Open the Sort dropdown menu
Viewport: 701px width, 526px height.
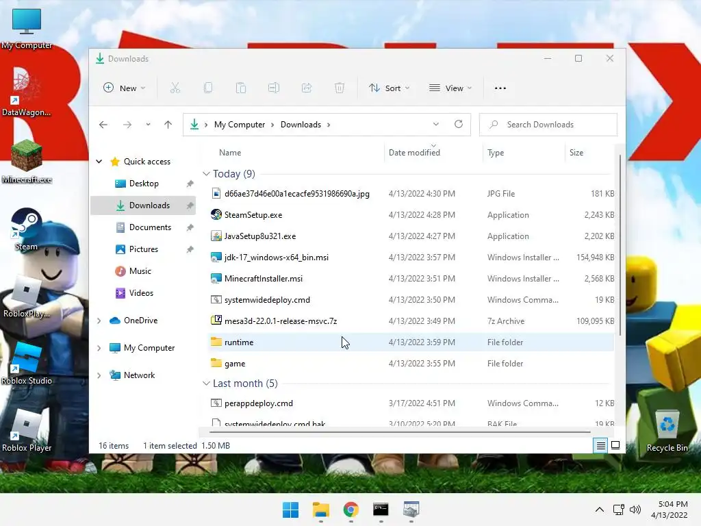coord(389,88)
